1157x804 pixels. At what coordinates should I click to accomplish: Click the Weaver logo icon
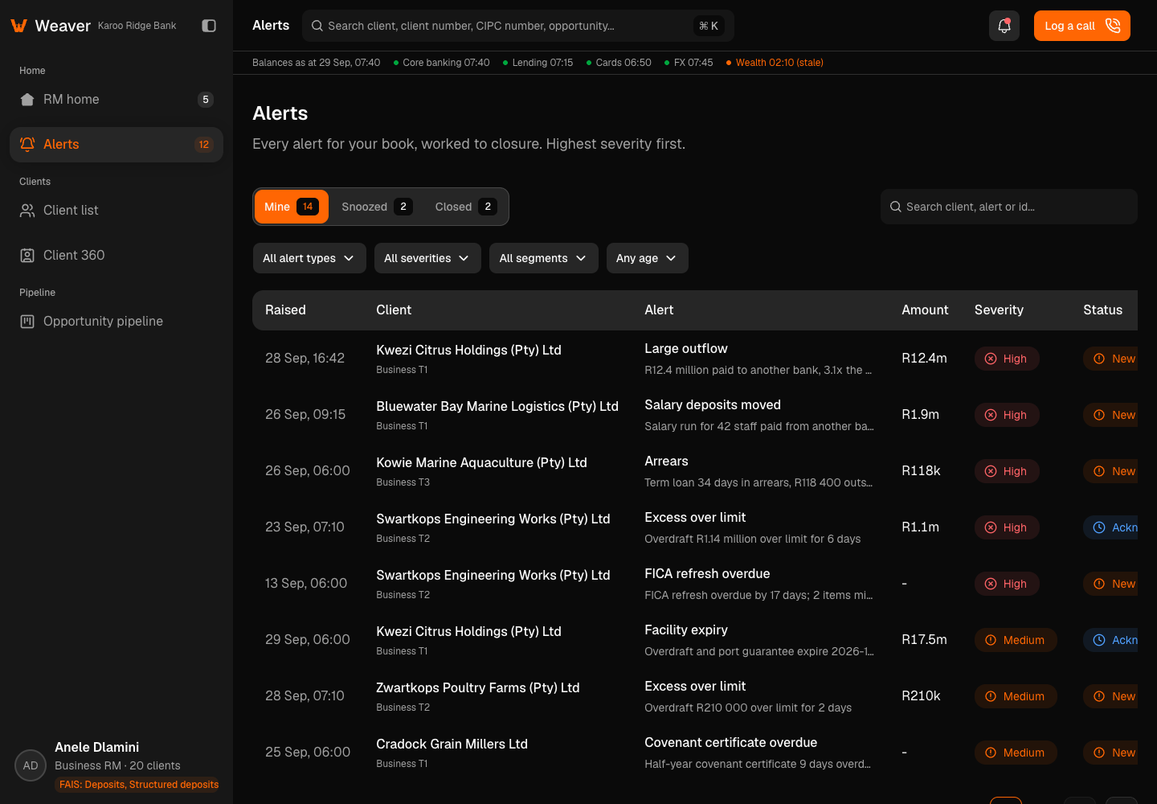point(19,26)
